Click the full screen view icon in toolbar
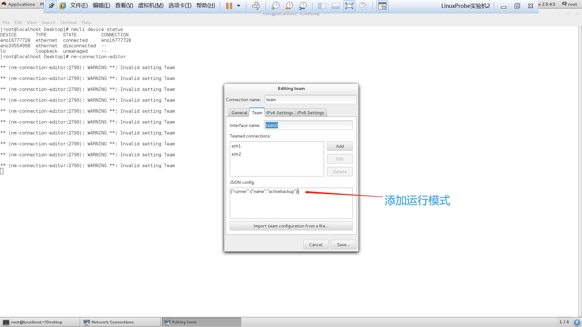This screenshot has width=582, height=327. 349,5
